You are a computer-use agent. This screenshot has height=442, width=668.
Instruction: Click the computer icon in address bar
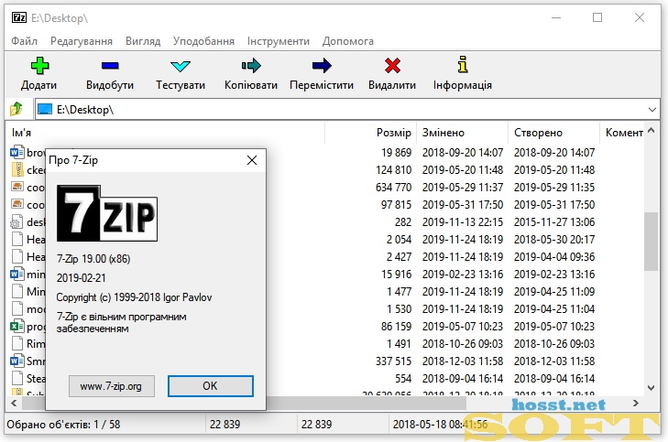45,109
